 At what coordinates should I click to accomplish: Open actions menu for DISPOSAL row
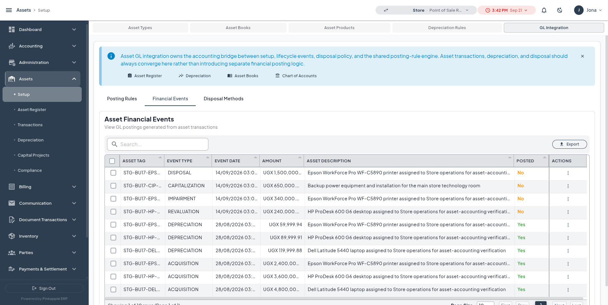click(568, 173)
